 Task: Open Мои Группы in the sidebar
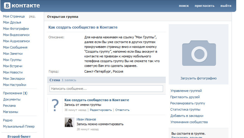point(12,60)
